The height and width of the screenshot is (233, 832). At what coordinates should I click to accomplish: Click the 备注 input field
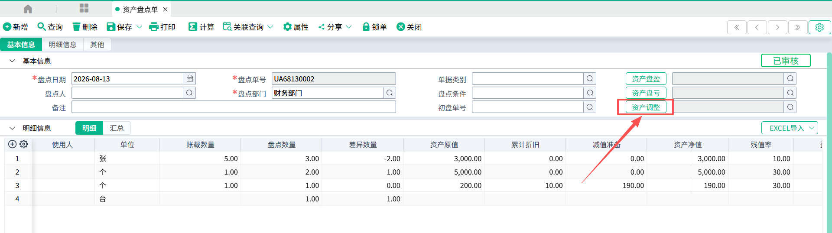tap(234, 107)
